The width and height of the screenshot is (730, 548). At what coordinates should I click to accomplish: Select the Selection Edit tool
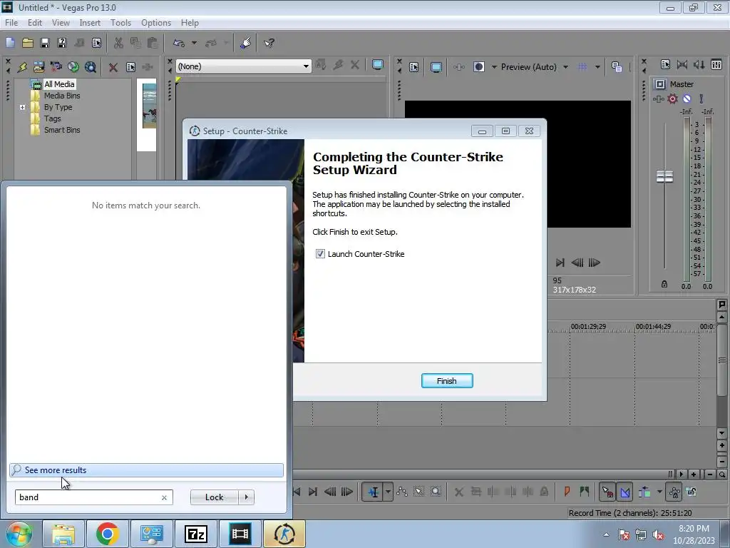(418, 492)
